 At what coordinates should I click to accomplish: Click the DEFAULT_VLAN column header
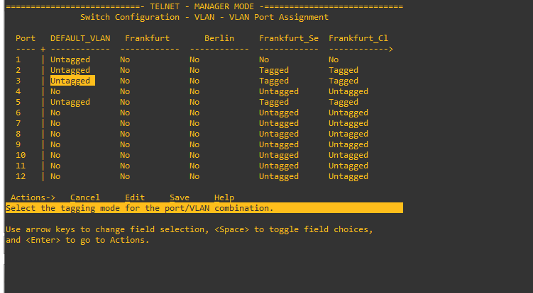(80, 38)
